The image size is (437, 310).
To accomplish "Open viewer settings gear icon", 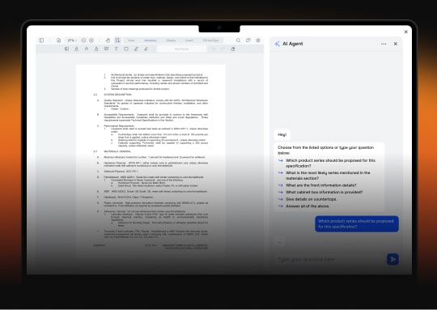I will (258, 40).
